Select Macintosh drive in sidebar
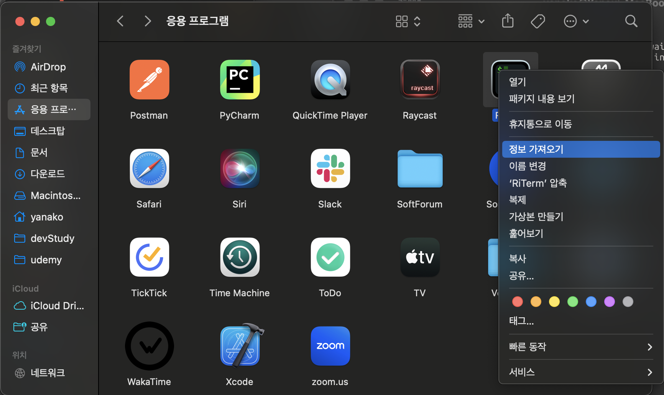 [x=49, y=196]
